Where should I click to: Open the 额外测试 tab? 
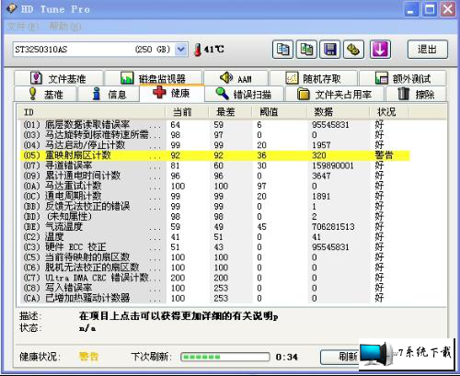[403, 78]
